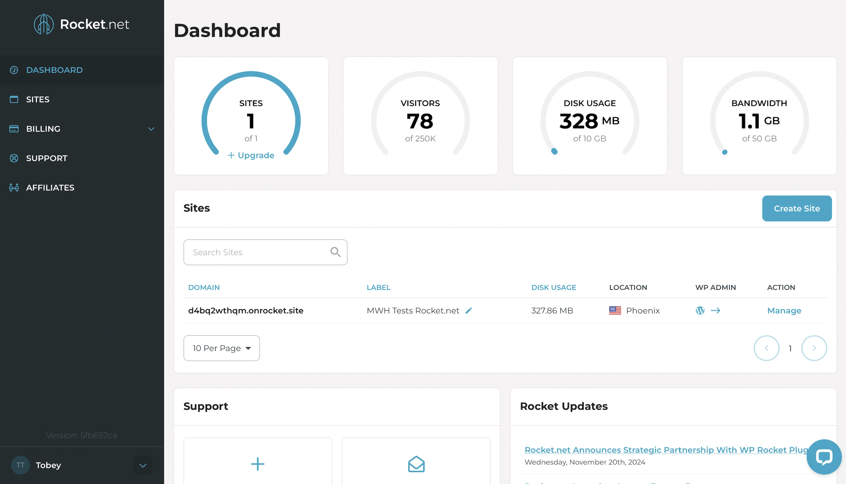
Task: Open the 10 Per Page dropdown
Action: (x=221, y=348)
